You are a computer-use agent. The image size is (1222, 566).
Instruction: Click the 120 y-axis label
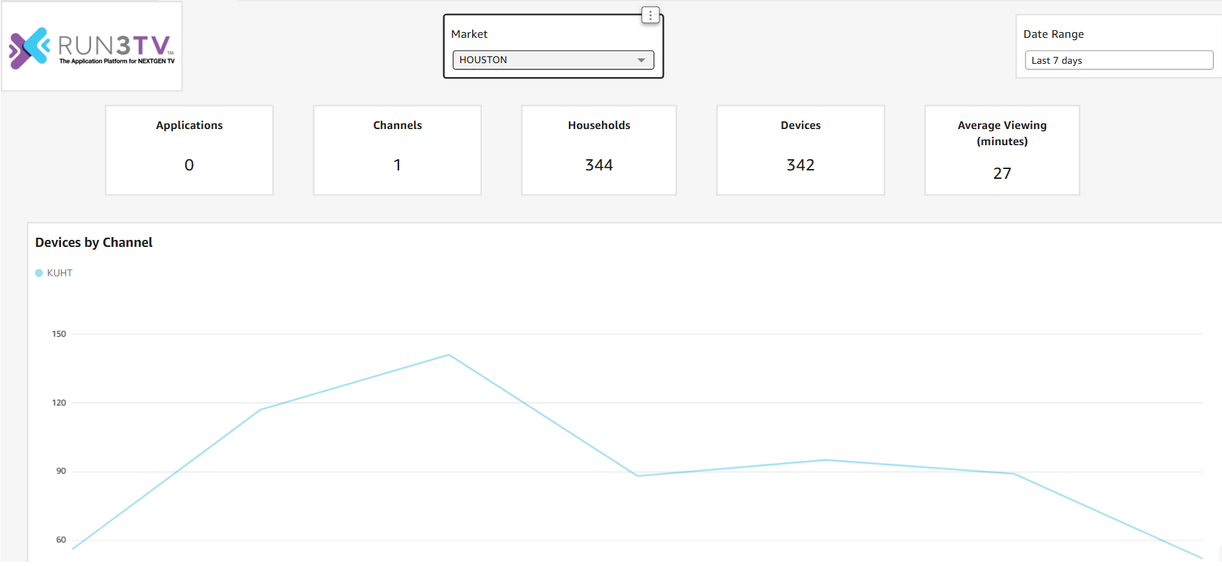click(x=59, y=403)
